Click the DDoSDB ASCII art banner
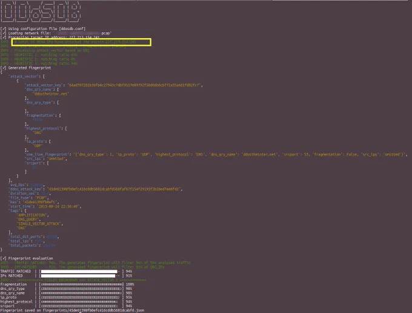The image size is (412, 313). click(41, 12)
